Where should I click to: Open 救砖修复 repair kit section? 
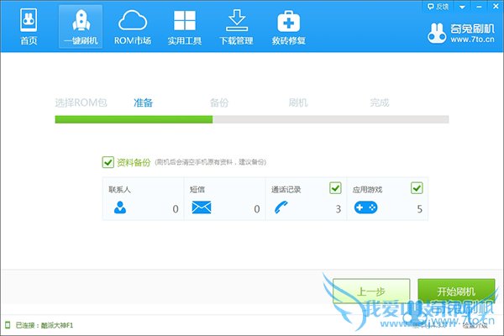pos(288,27)
